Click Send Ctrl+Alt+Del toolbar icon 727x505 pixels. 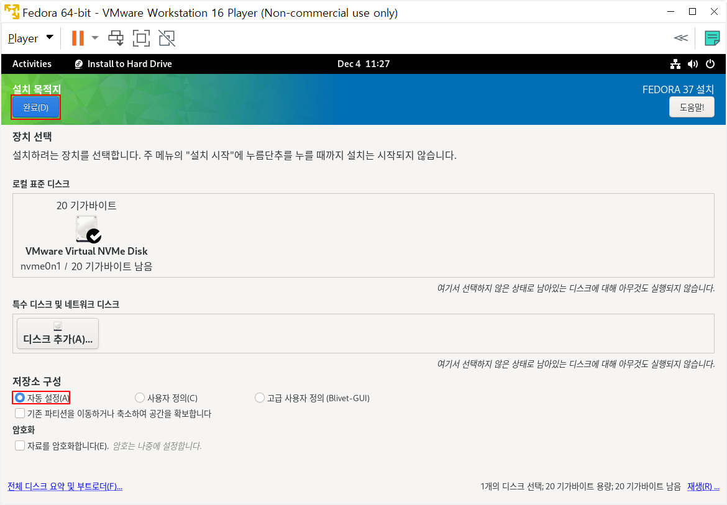click(x=116, y=38)
